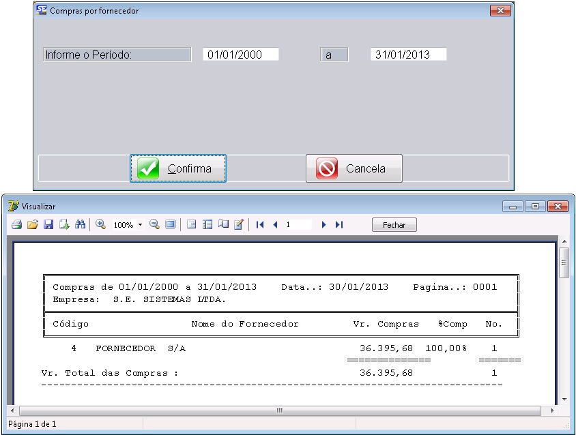
Task: Click the print report icon
Action: [16, 224]
